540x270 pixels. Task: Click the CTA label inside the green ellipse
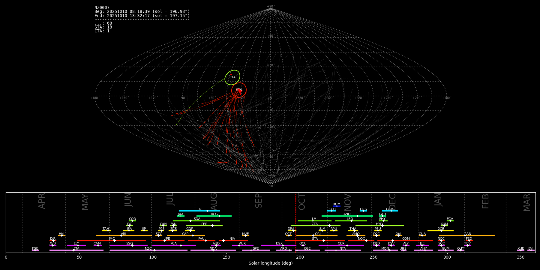[x=232, y=77]
